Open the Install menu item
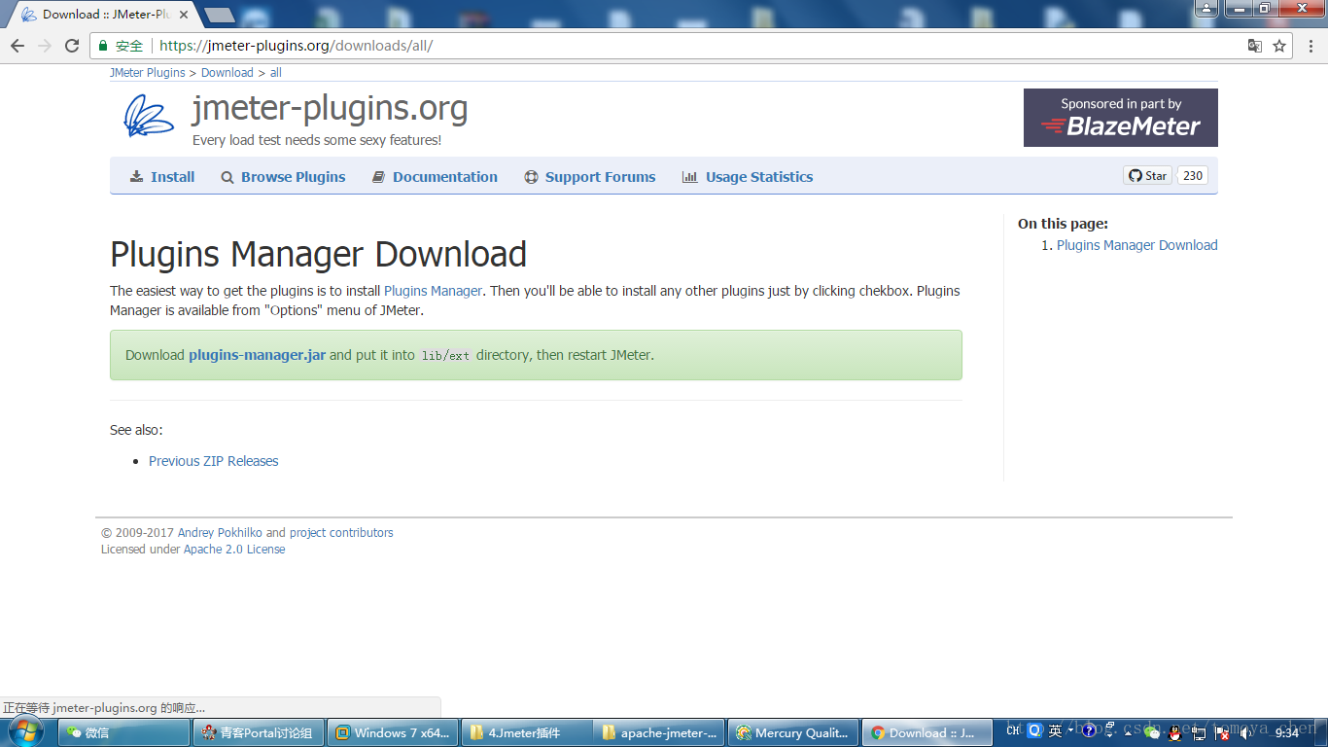Image resolution: width=1328 pixels, height=747 pixels. coord(161,177)
